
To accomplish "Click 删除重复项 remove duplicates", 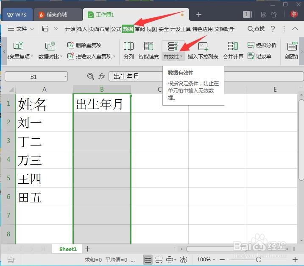I will coord(84,45).
